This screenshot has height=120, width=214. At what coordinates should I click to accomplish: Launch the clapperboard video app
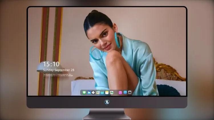102,92
